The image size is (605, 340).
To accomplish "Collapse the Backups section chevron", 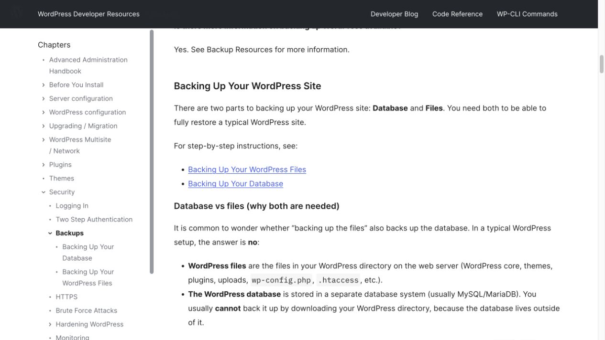I will [50, 233].
